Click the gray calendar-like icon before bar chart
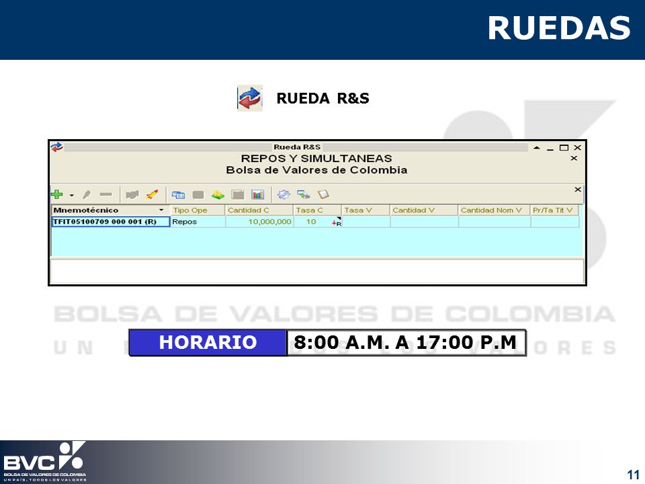 pyautogui.click(x=238, y=195)
